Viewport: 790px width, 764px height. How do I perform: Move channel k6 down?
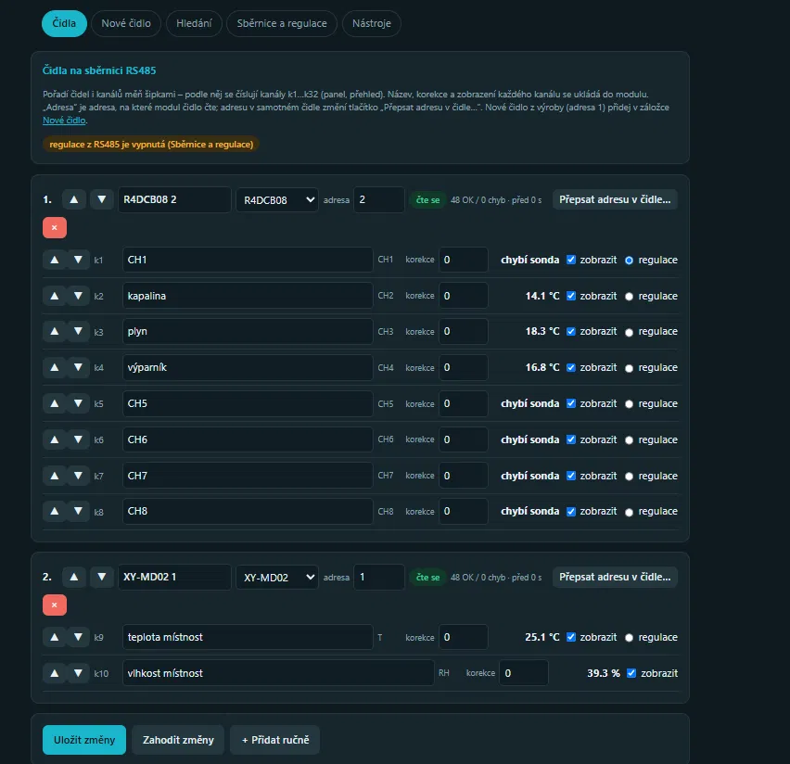click(78, 439)
